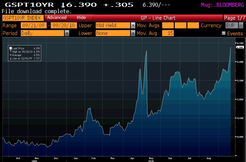The width and height of the screenshot is (246, 162).
Task: Click the range end date 09/20/10 field
Action: coord(63,25)
